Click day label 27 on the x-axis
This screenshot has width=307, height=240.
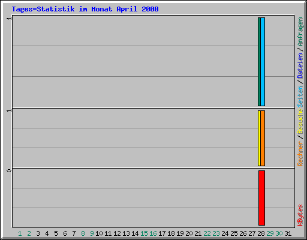tap(252, 233)
